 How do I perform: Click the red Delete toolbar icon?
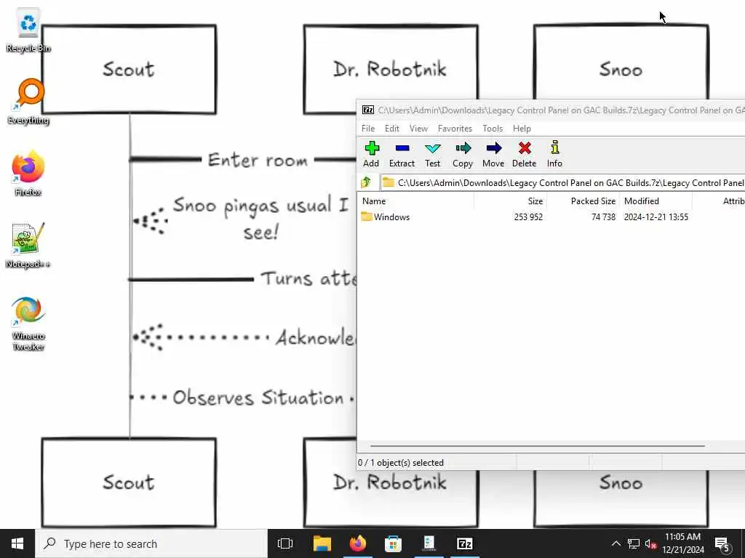(524, 154)
